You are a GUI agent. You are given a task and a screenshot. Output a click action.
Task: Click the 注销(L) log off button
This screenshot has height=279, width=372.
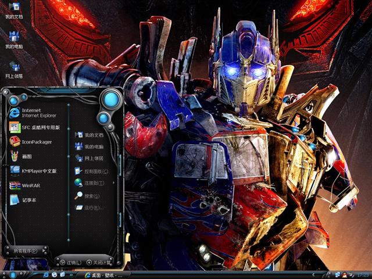pos(70,263)
